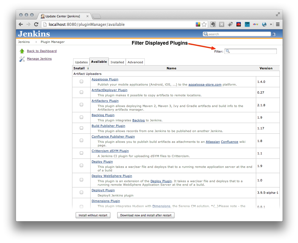Image resolution: width=298 pixels, height=243 pixels.
Task: Select the Update Center browser tab
Action: pyautogui.click(x=64, y=16)
